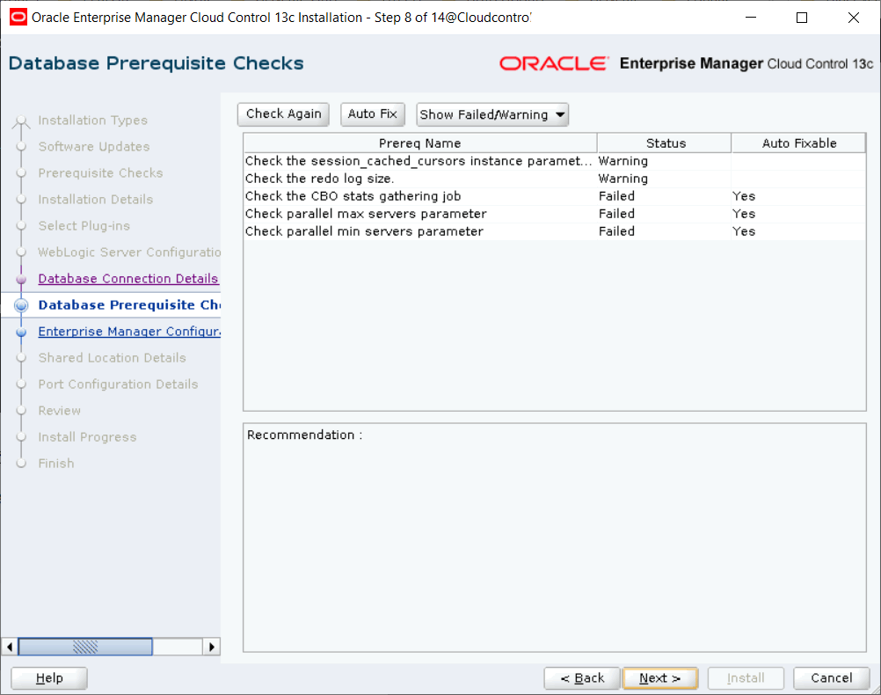The image size is (881, 695).
Task: Click Yes auto fixable for parallel min servers
Action: point(744,231)
